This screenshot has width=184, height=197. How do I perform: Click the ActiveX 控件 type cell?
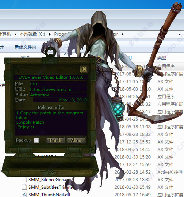(170, 172)
